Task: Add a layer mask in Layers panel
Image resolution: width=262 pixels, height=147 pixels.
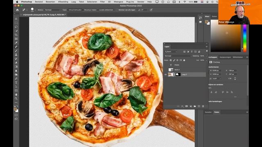Action: click(x=187, y=106)
